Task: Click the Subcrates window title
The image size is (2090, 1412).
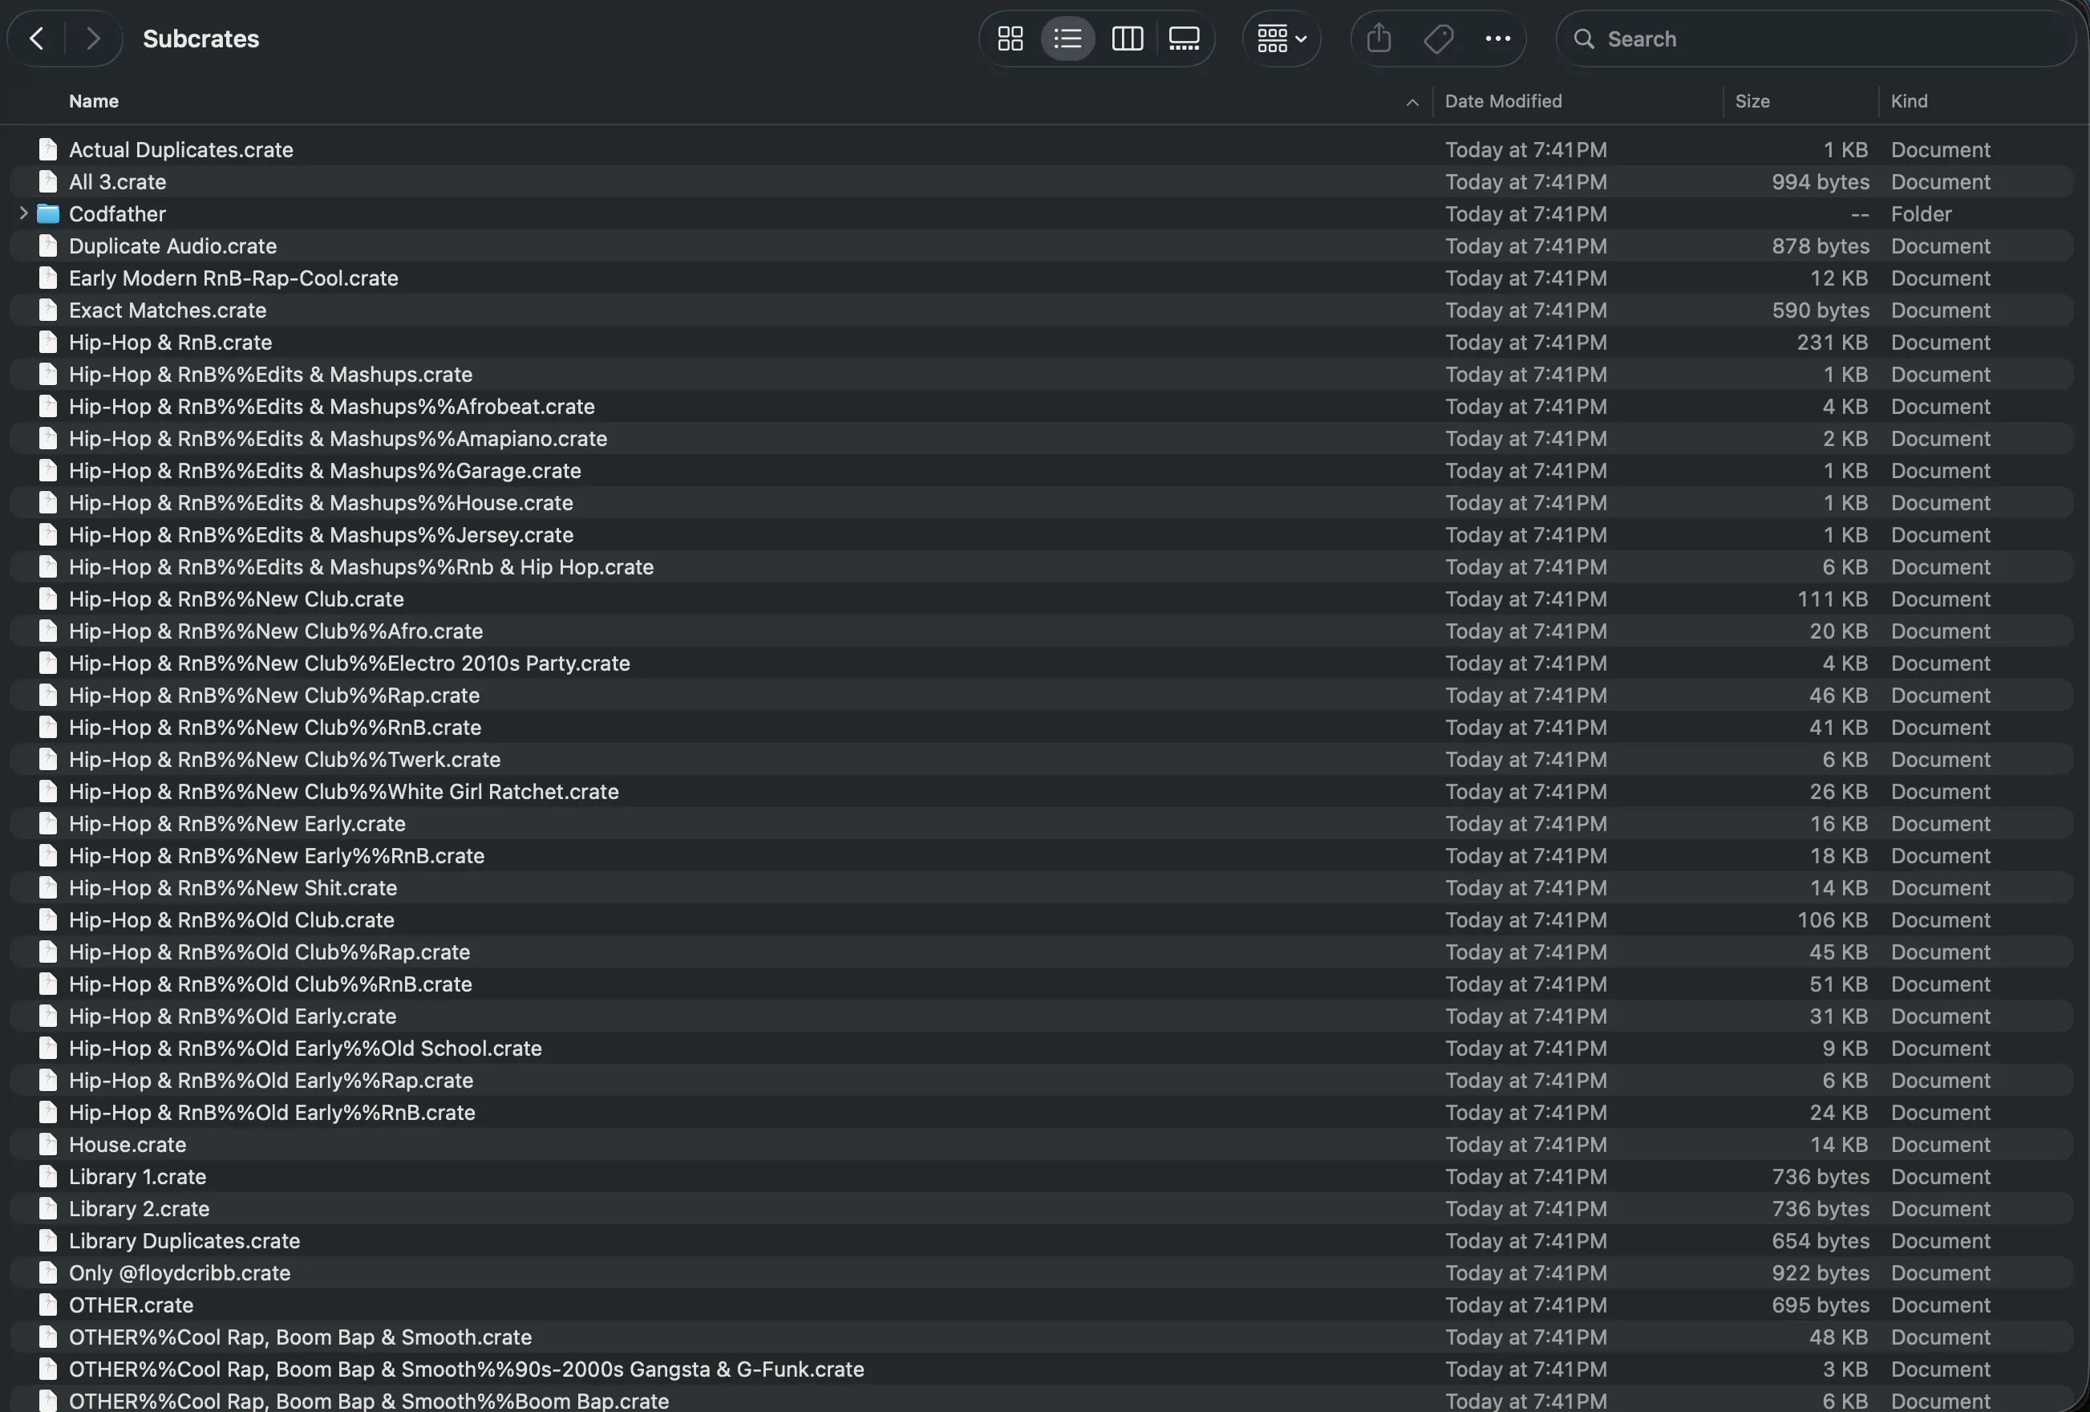Action: [x=200, y=39]
